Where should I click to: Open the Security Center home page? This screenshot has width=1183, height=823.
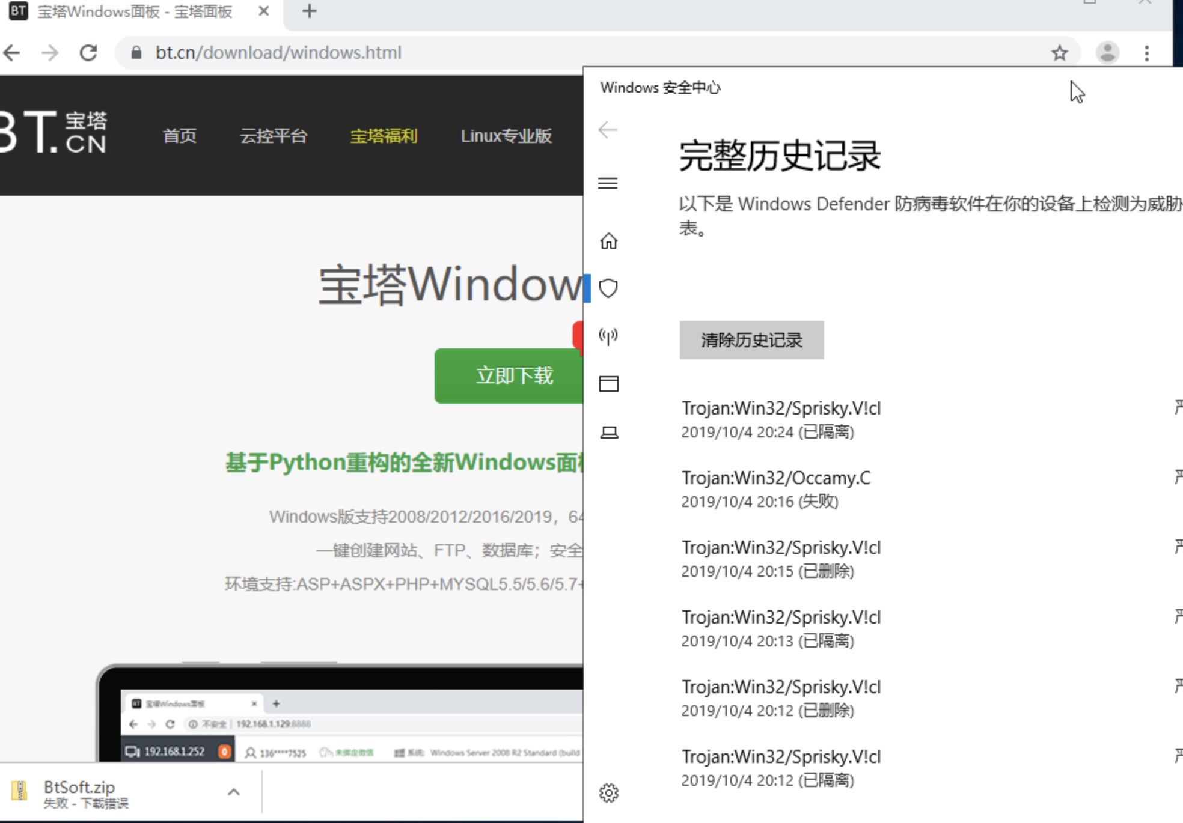(x=609, y=241)
